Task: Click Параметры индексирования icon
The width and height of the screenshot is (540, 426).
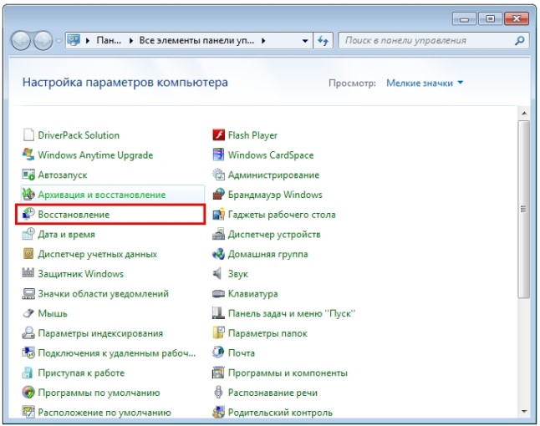Action: tap(28, 333)
